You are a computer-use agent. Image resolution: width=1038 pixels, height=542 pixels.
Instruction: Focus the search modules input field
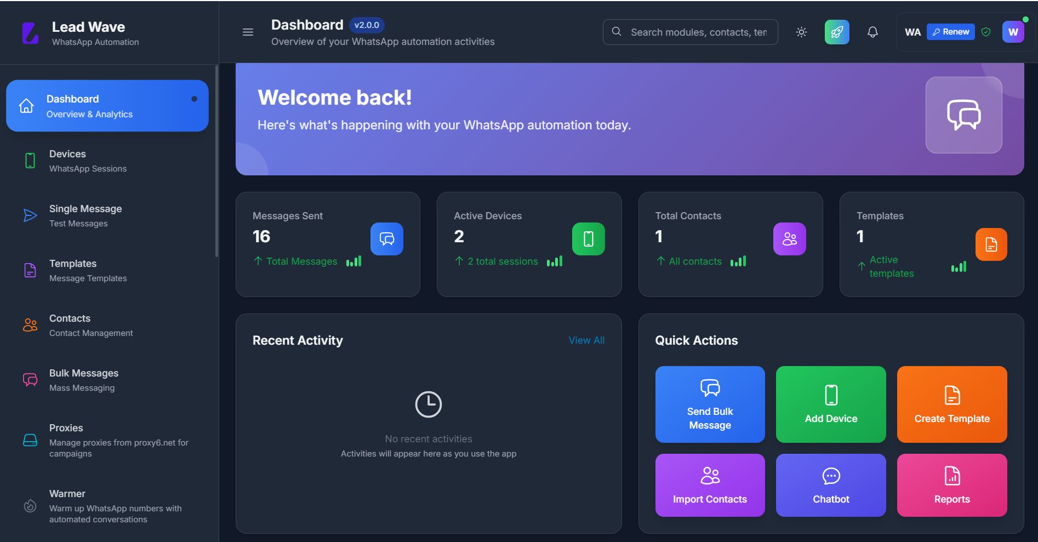698,32
